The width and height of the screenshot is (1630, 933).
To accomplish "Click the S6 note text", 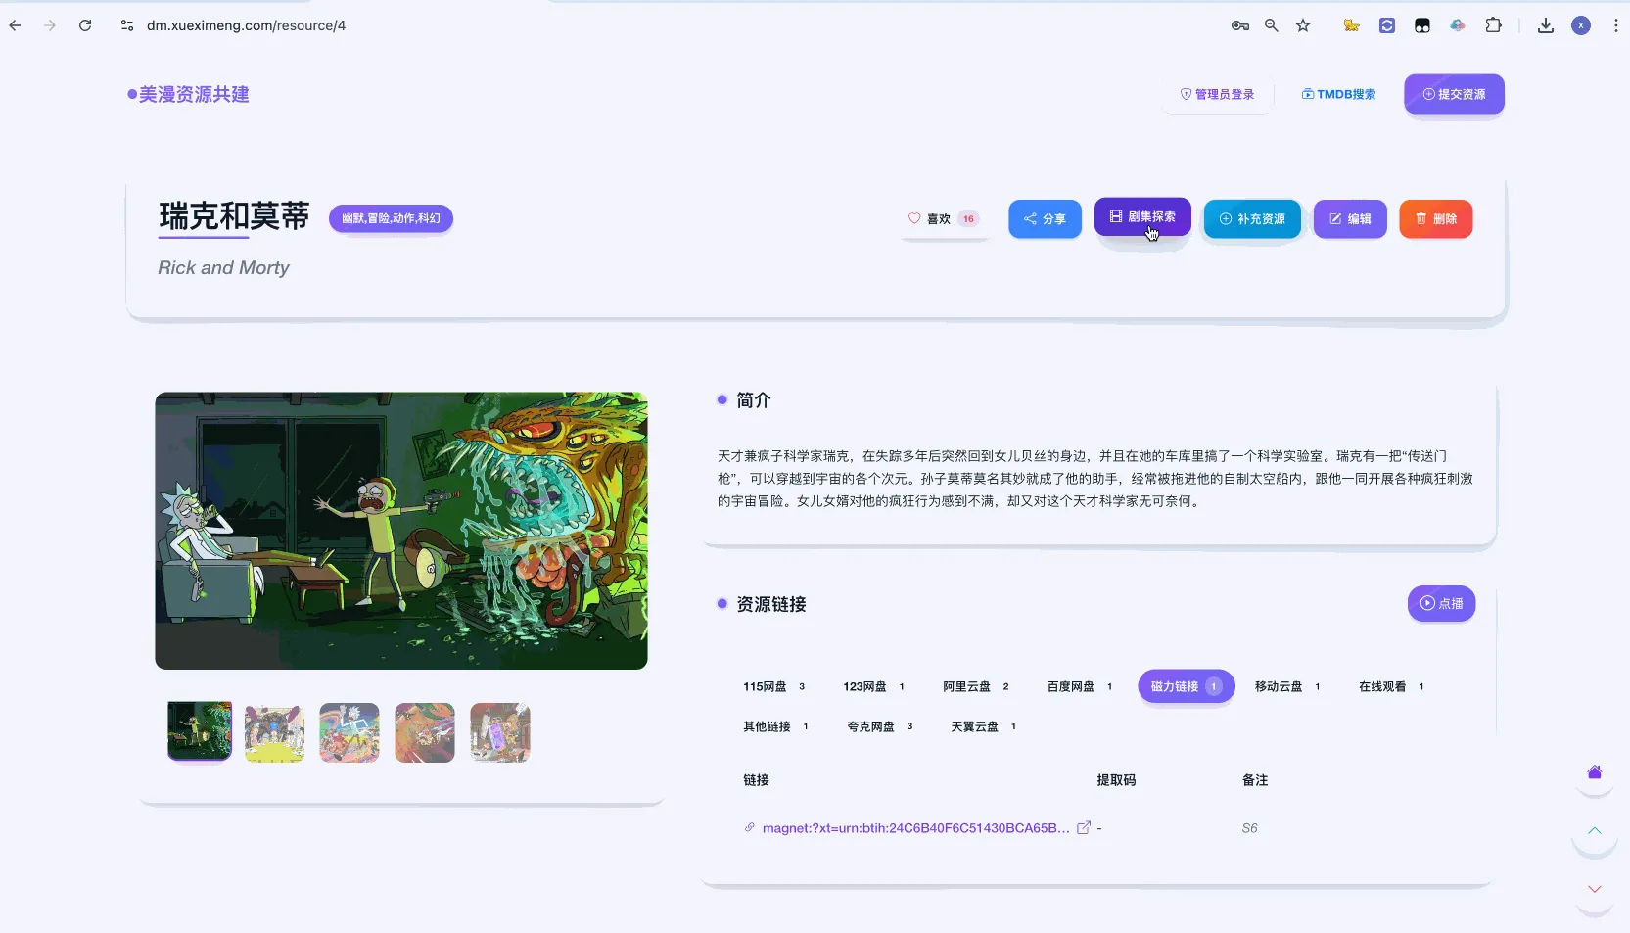I will click(x=1249, y=828).
